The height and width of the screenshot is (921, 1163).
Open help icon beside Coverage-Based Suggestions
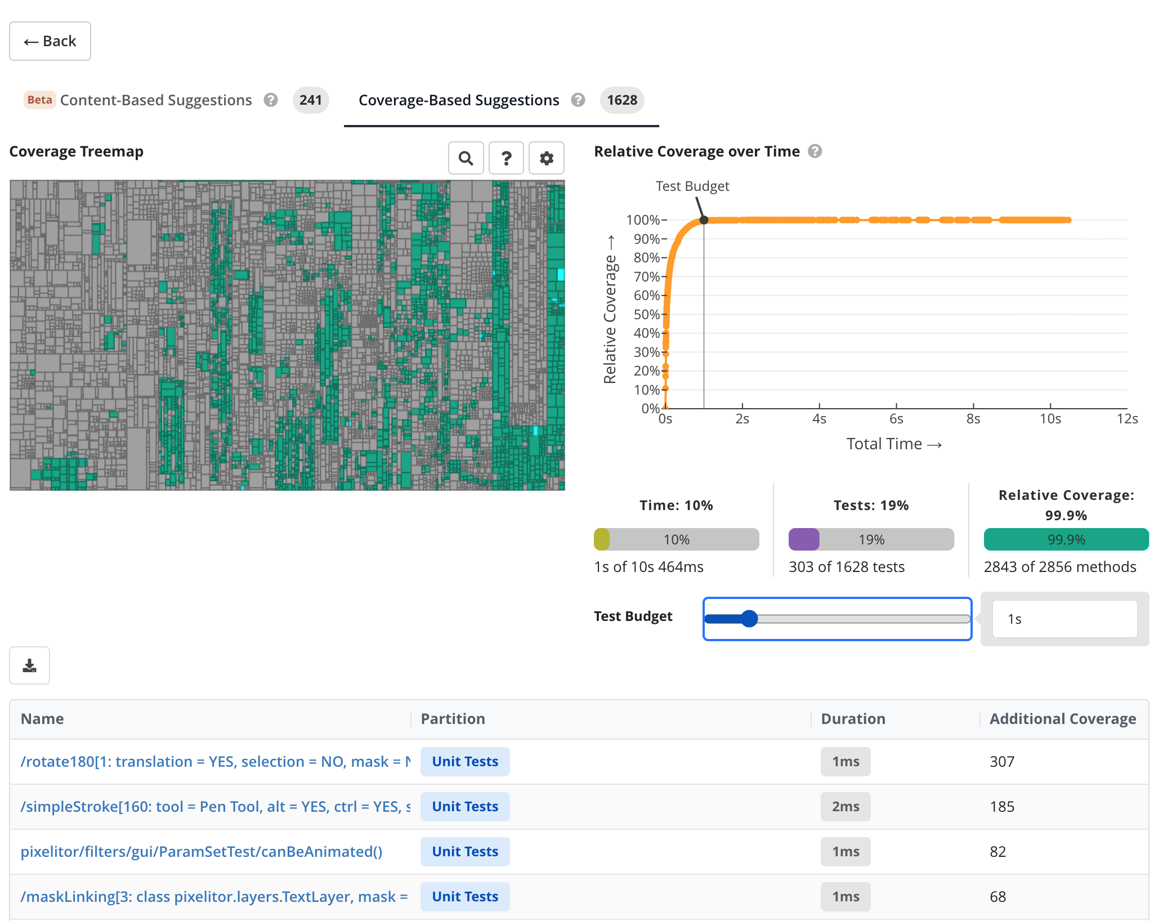pyautogui.click(x=578, y=100)
